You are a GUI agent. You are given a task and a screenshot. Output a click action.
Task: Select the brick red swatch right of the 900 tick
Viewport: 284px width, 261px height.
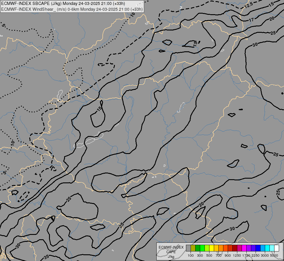point(230,248)
